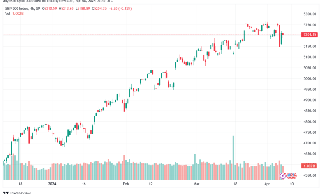Click the purple lightning bolt event icon
The width and height of the screenshot is (322, 194).
point(283,175)
